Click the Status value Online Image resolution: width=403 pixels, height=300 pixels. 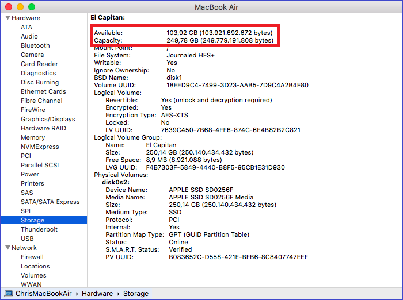178,242
